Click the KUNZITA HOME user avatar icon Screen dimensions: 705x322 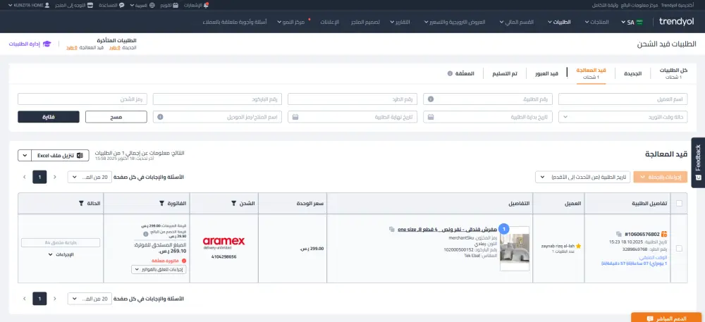pyautogui.click(x=47, y=6)
